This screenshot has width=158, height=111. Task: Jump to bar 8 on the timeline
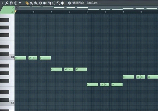[141, 12]
